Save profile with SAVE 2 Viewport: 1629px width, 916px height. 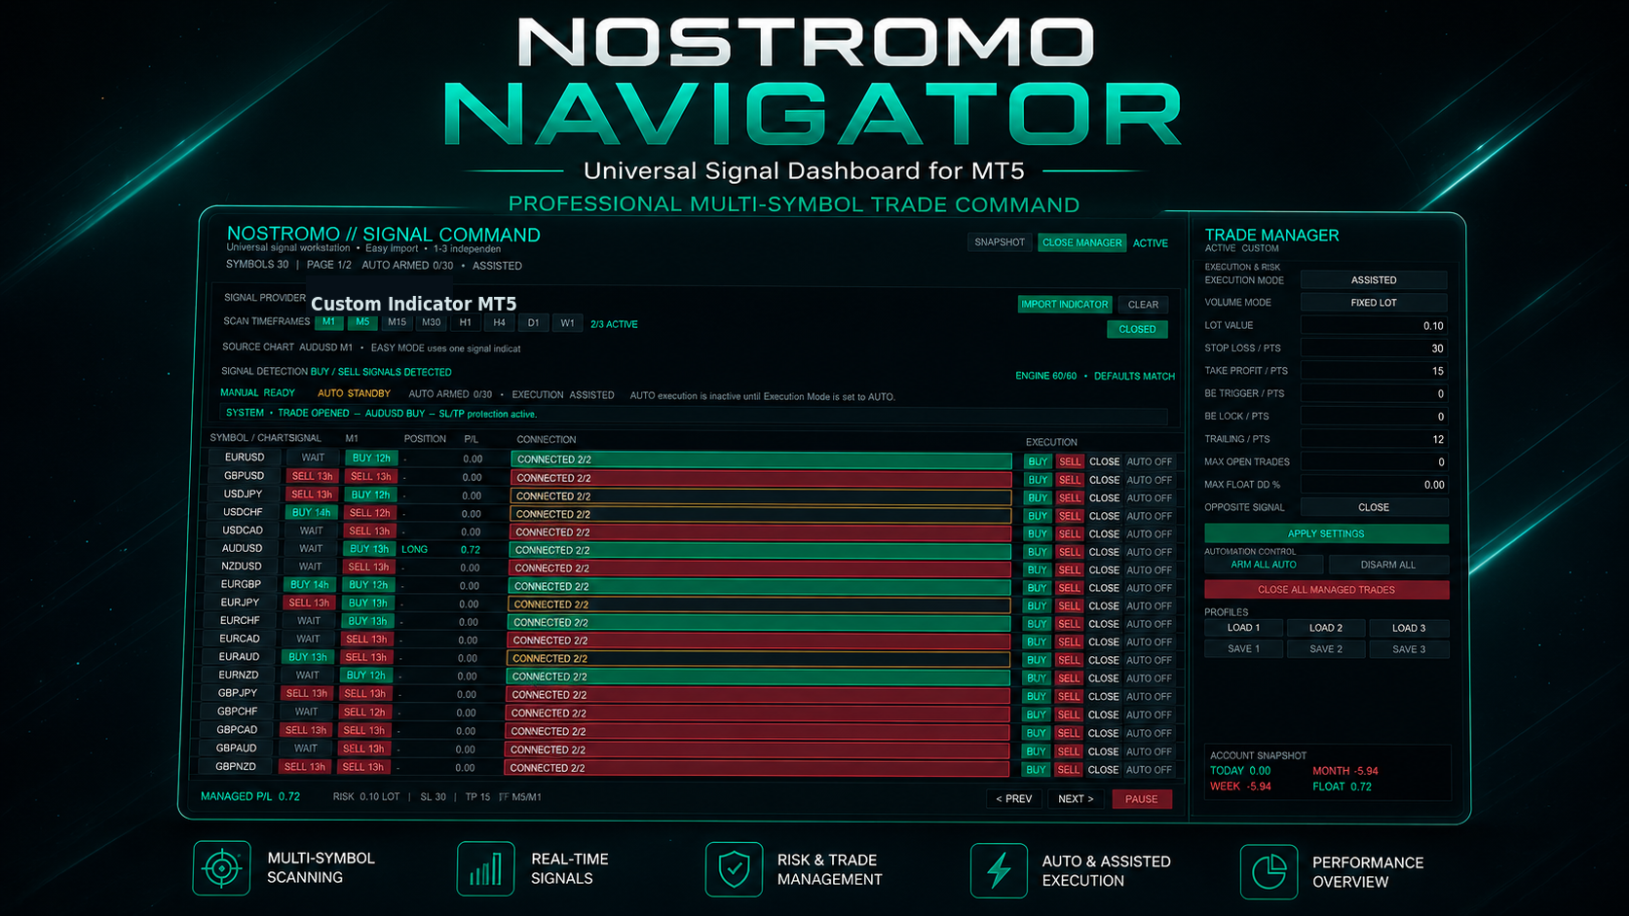coord(1326,649)
